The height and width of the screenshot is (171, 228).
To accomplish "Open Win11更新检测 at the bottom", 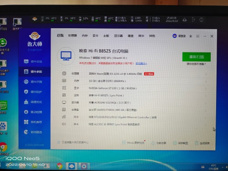I will pos(133,143).
